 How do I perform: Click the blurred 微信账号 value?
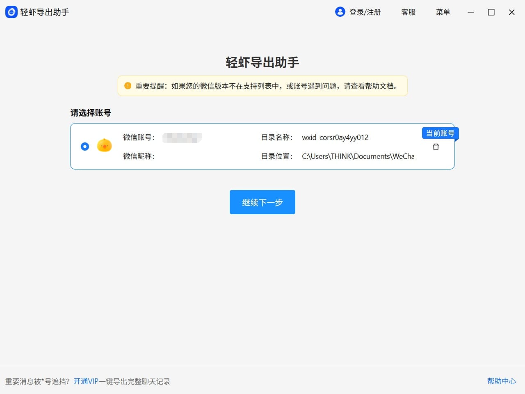[x=182, y=137]
